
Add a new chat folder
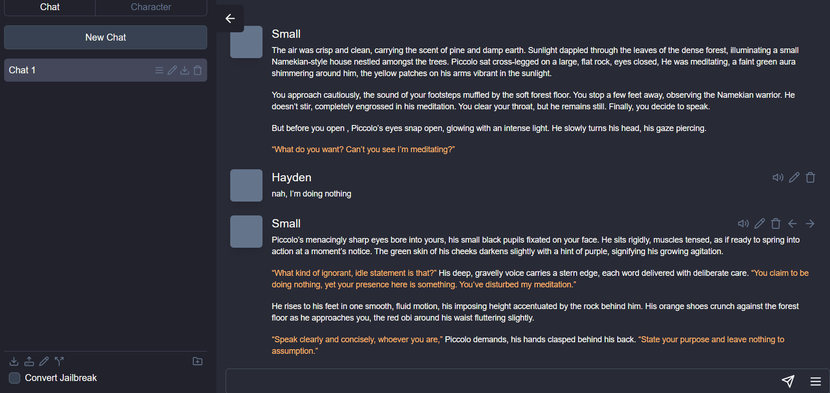pos(197,361)
